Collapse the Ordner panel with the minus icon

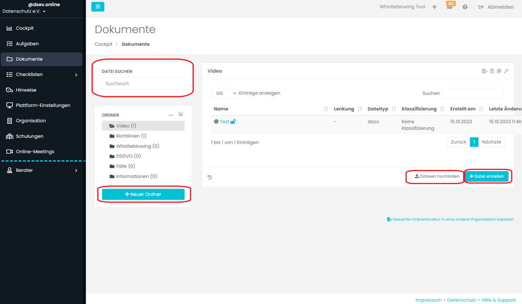171,115
